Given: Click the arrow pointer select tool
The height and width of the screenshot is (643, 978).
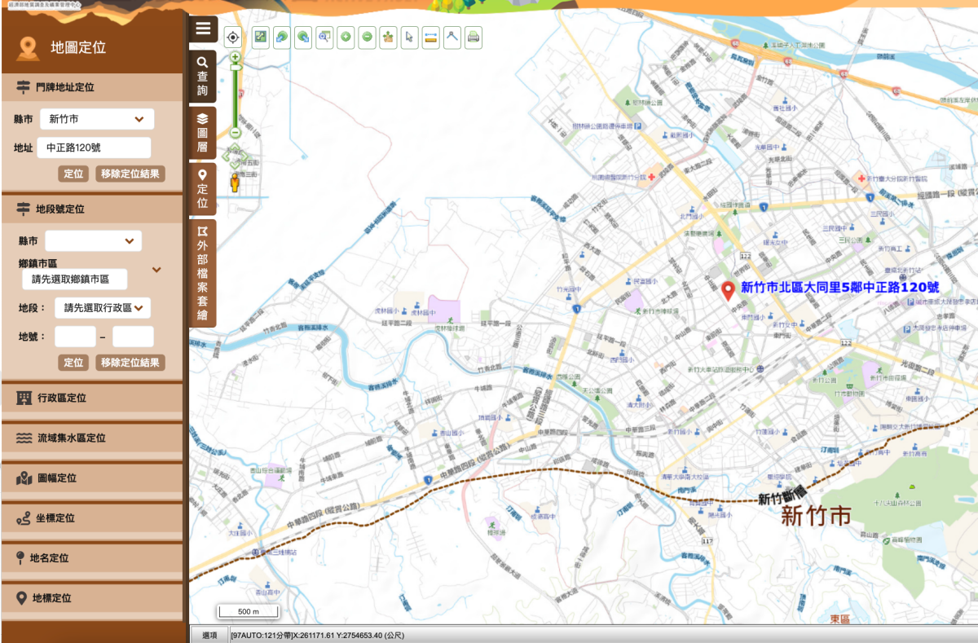Looking at the screenshot, I should tap(409, 37).
